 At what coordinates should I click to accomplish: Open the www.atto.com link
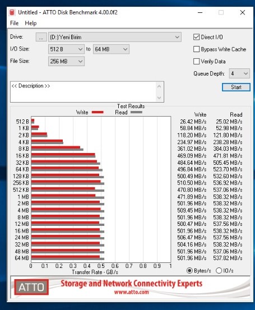click(x=132, y=292)
